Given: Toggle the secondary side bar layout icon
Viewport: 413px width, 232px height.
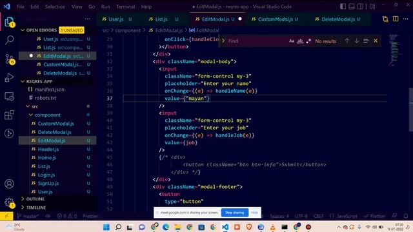Looking at the screenshot, I should (x=360, y=6).
